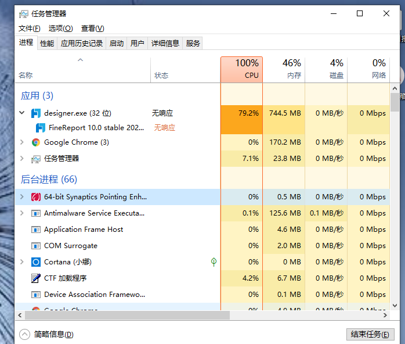Click the 任务管理器 process row icon
Image resolution: width=405 pixels, height=344 pixels.
tap(36, 159)
